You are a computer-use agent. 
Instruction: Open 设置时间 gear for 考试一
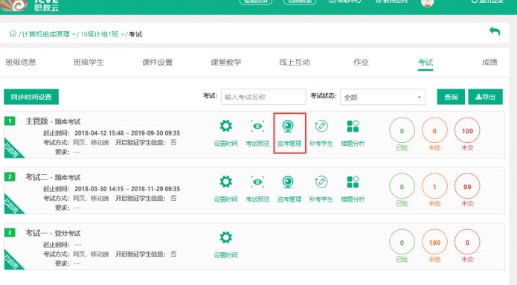[226, 237]
